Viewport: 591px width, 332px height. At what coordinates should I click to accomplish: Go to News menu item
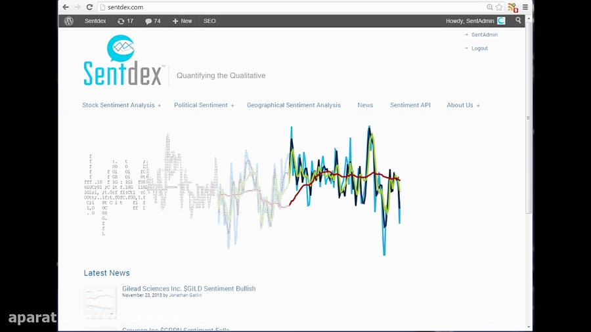click(365, 105)
